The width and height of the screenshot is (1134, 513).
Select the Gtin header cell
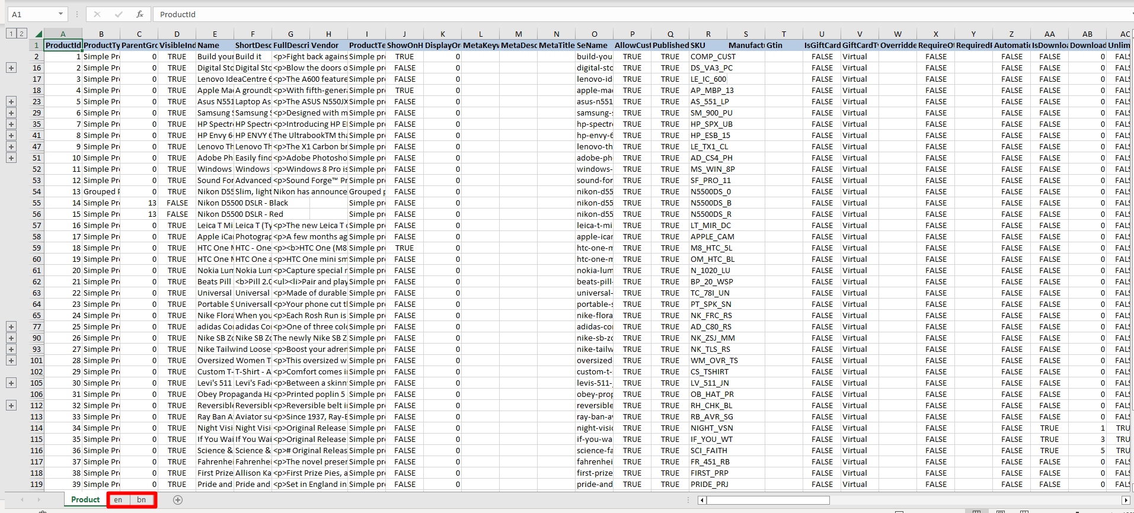click(784, 46)
